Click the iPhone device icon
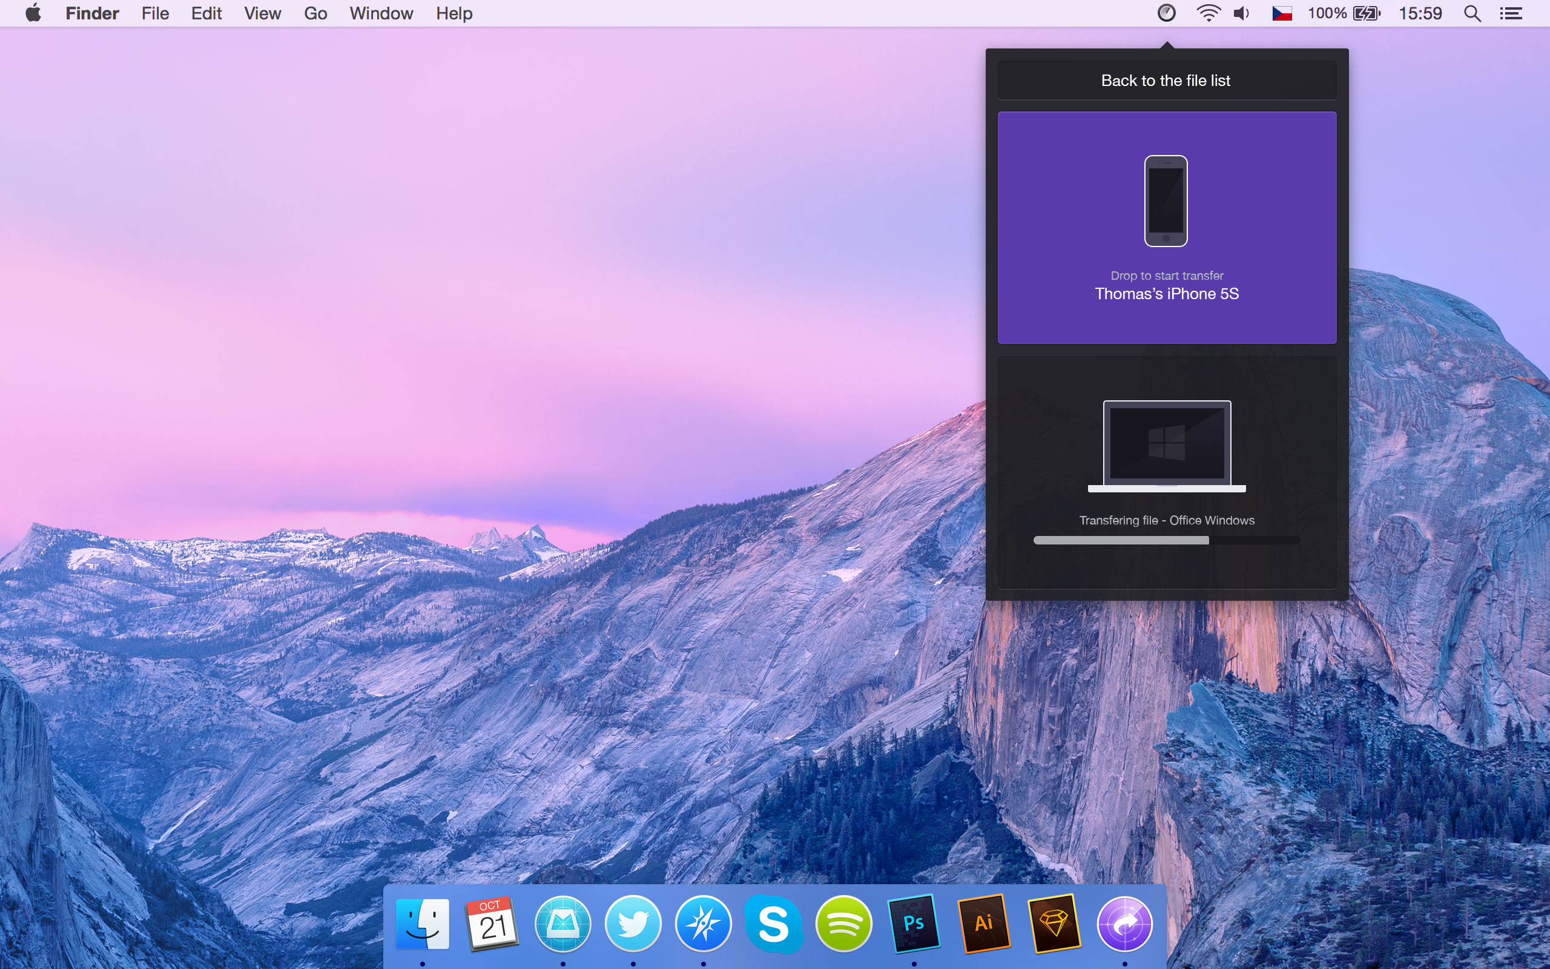 click(1166, 201)
